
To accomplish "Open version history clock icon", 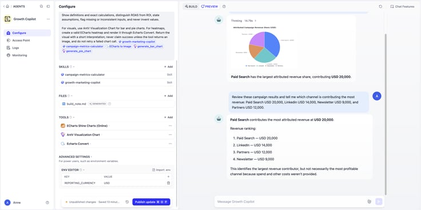I will click(127, 202).
